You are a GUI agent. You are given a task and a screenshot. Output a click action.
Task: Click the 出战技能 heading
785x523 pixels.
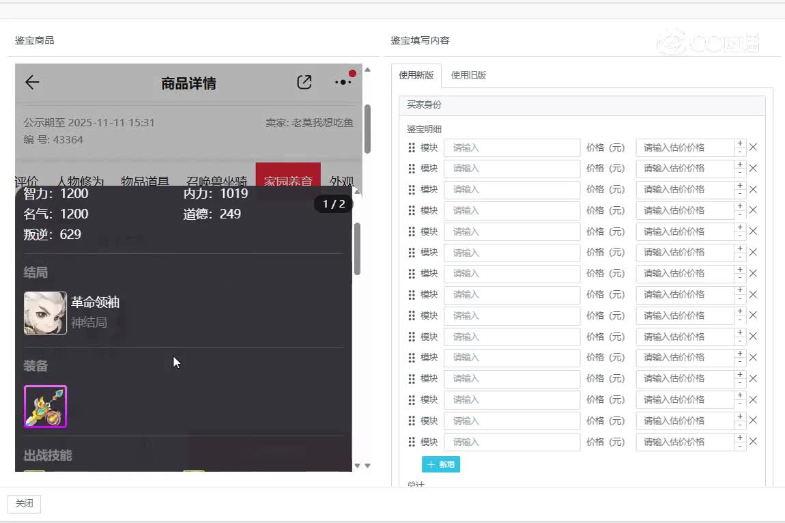[x=48, y=455]
